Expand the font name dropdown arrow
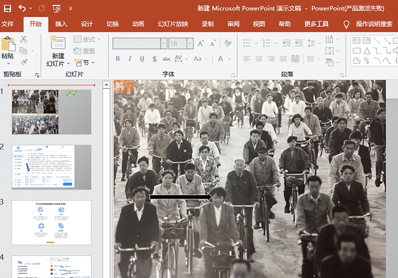The width and height of the screenshot is (398, 278). 164,43
